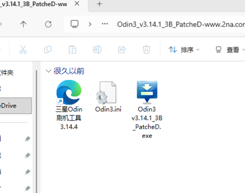Open a new tab with plus button

(x=99, y=4)
